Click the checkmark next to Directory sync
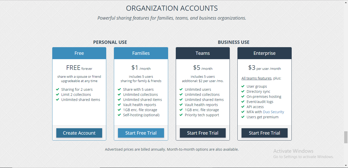348x168 pixels. tap(243, 92)
